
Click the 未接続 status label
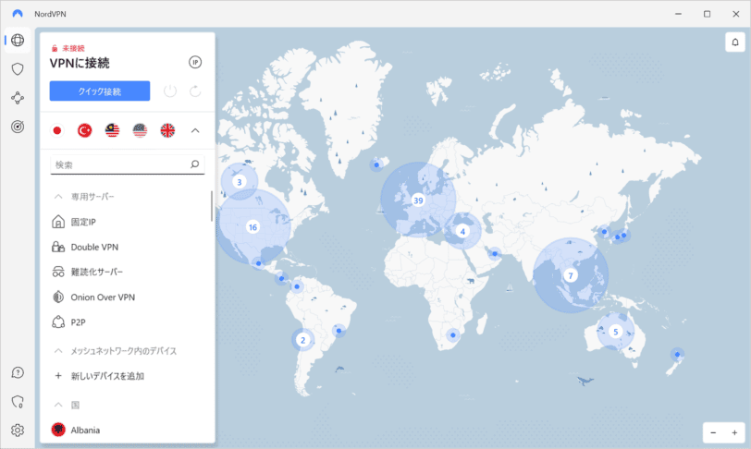point(73,48)
